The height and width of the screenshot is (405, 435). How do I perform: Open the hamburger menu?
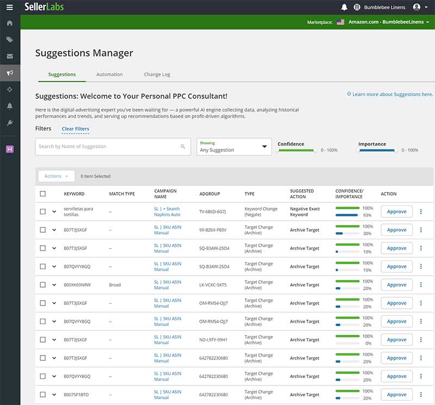point(10,7)
